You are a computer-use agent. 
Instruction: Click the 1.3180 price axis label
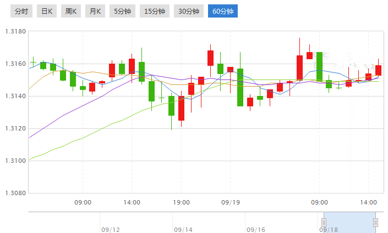pyautogui.click(x=15, y=31)
